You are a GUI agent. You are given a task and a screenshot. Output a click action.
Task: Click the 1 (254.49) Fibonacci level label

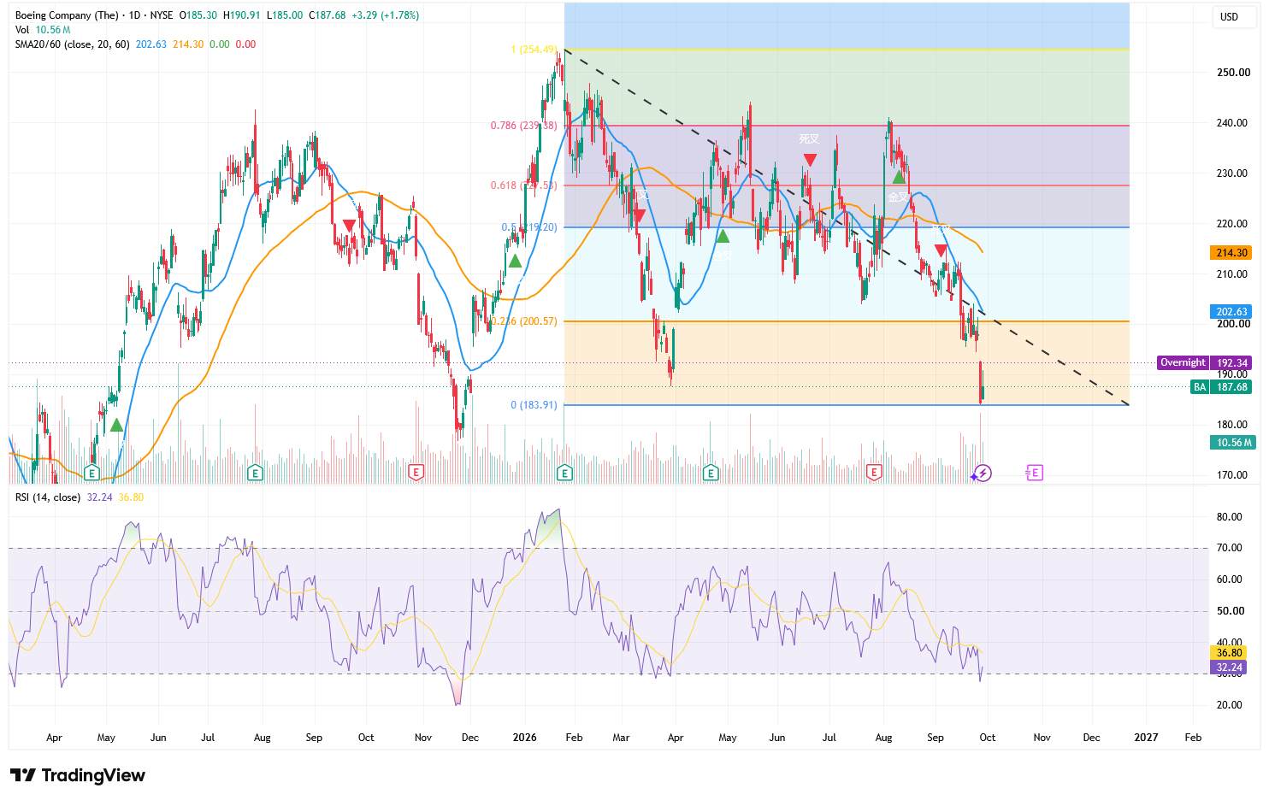pyautogui.click(x=534, y=50)
